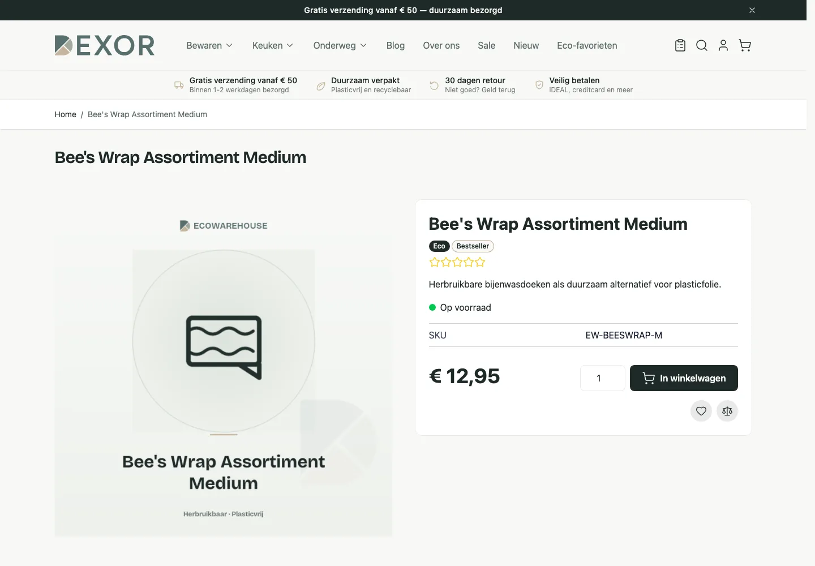815x566 pixels.
Task: Expand the Keuken menu
Action: [x=273, y=45]
